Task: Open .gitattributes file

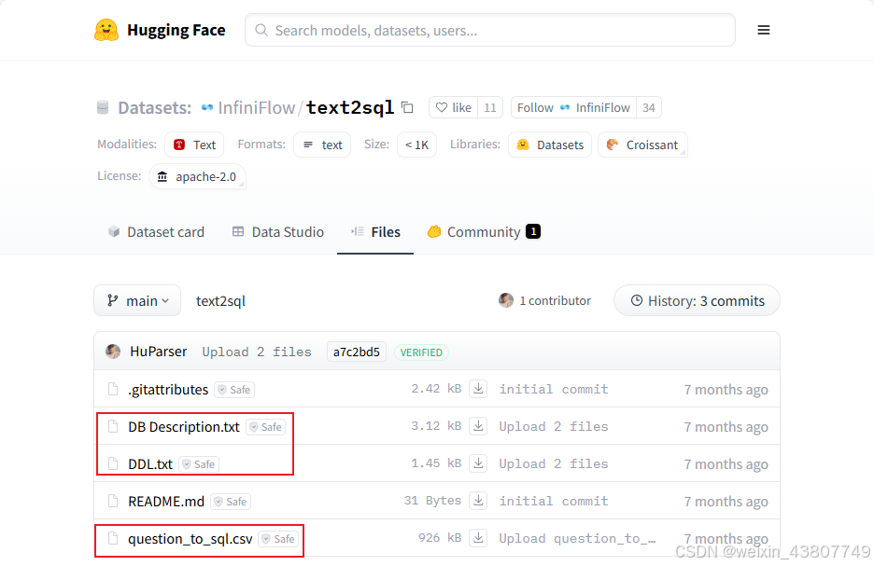Action: pyautogui.click(x=168, y=390)
